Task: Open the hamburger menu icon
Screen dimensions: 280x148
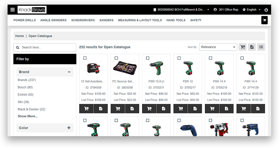Action: [x=13, y=10]
